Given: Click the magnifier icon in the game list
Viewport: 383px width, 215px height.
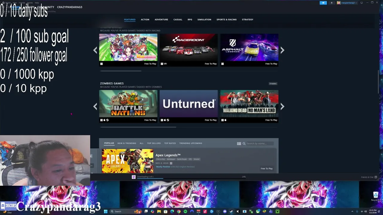Looking at the screenshot, I should pyautogui.click(x=244, y=144).
